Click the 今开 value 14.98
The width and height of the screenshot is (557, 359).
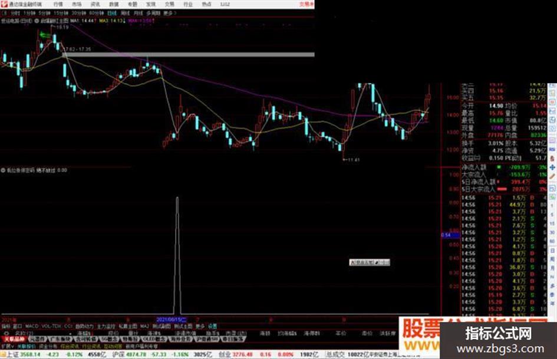pyautogui.click(x=496, y=106)
